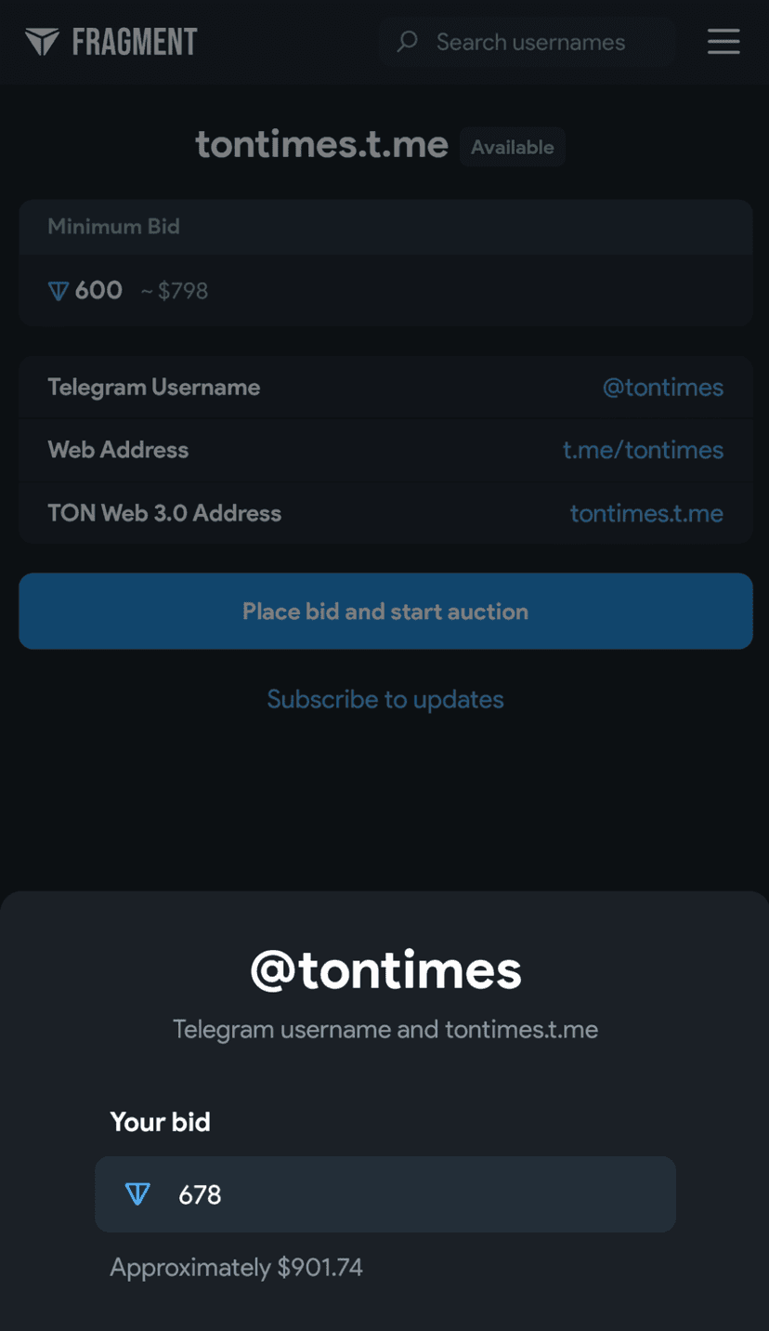Click into the Your bid amount field
The width and height of the screenshot is (769, 1331).
tap(409, 1194)
